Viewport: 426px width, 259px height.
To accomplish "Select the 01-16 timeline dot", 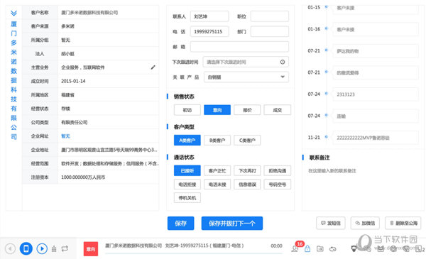I will [x=327, y=28].
